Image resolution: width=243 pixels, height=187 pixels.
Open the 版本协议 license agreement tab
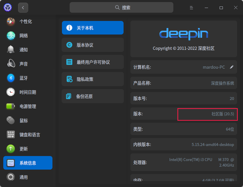click(x=93, y=45)
